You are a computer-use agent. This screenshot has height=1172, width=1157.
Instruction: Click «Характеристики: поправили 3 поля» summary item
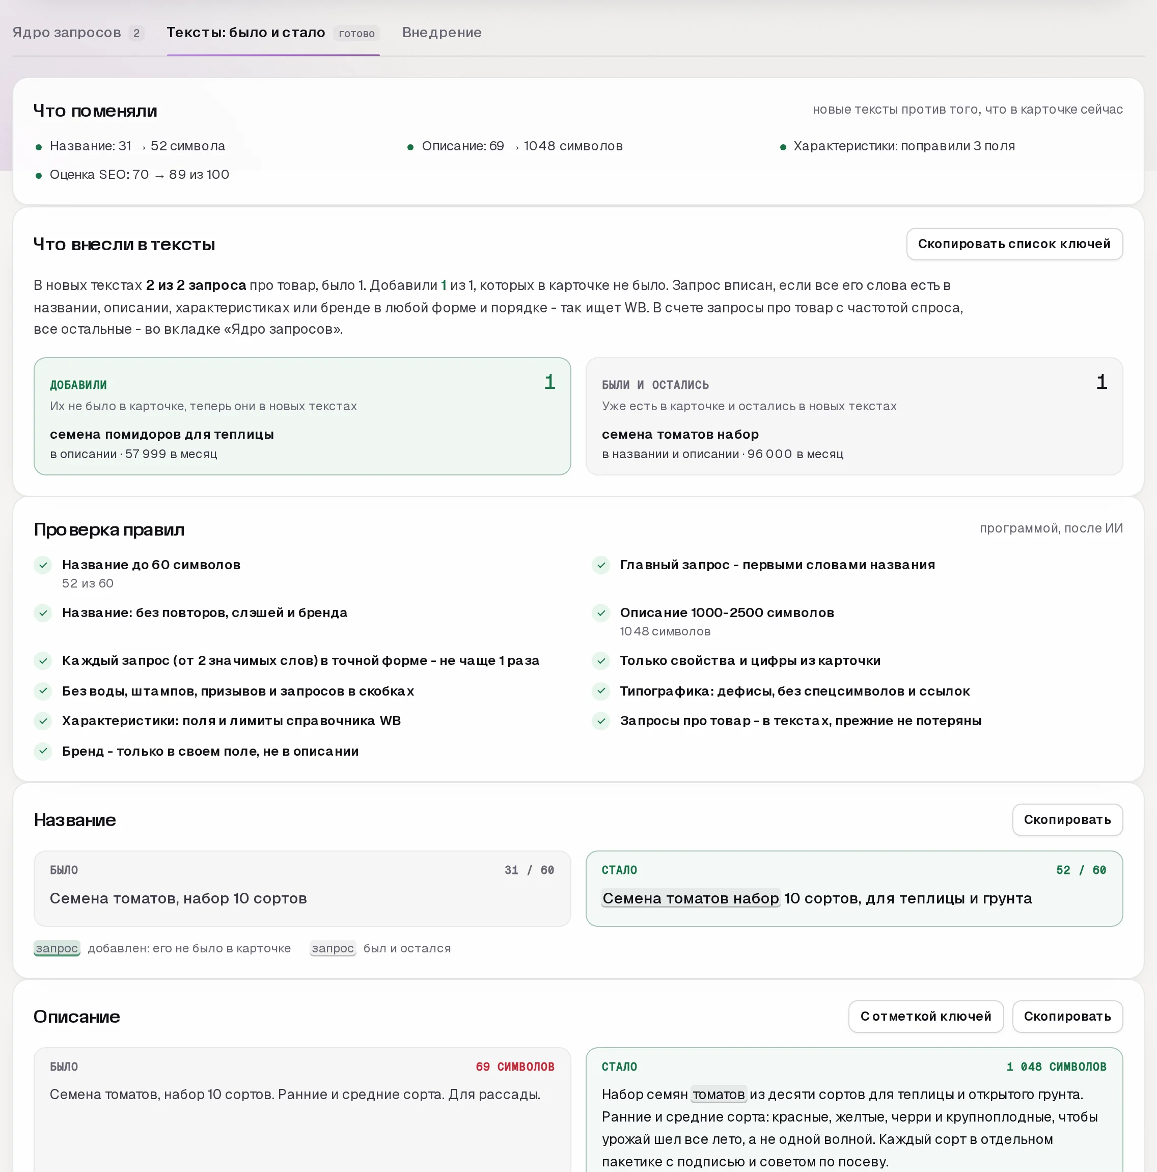[897, 146]
